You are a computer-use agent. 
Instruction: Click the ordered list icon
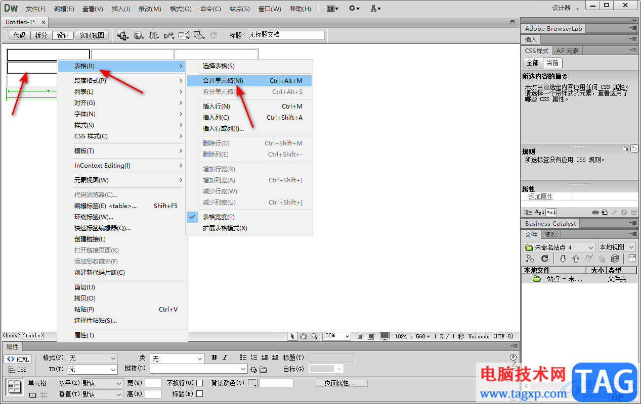point(254,358)
